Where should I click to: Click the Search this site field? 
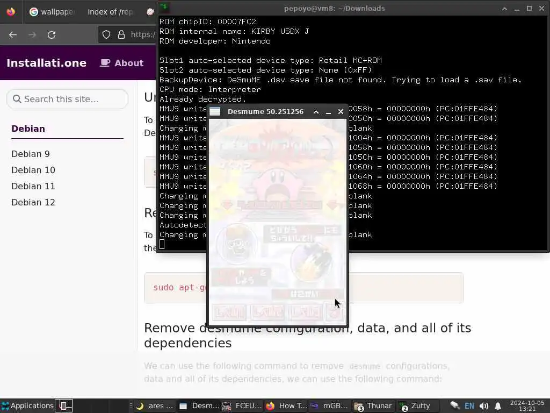67,99
